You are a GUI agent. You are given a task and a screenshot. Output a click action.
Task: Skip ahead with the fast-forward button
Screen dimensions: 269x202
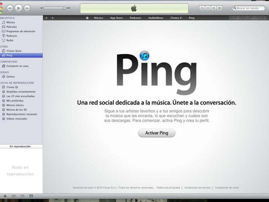27,8
